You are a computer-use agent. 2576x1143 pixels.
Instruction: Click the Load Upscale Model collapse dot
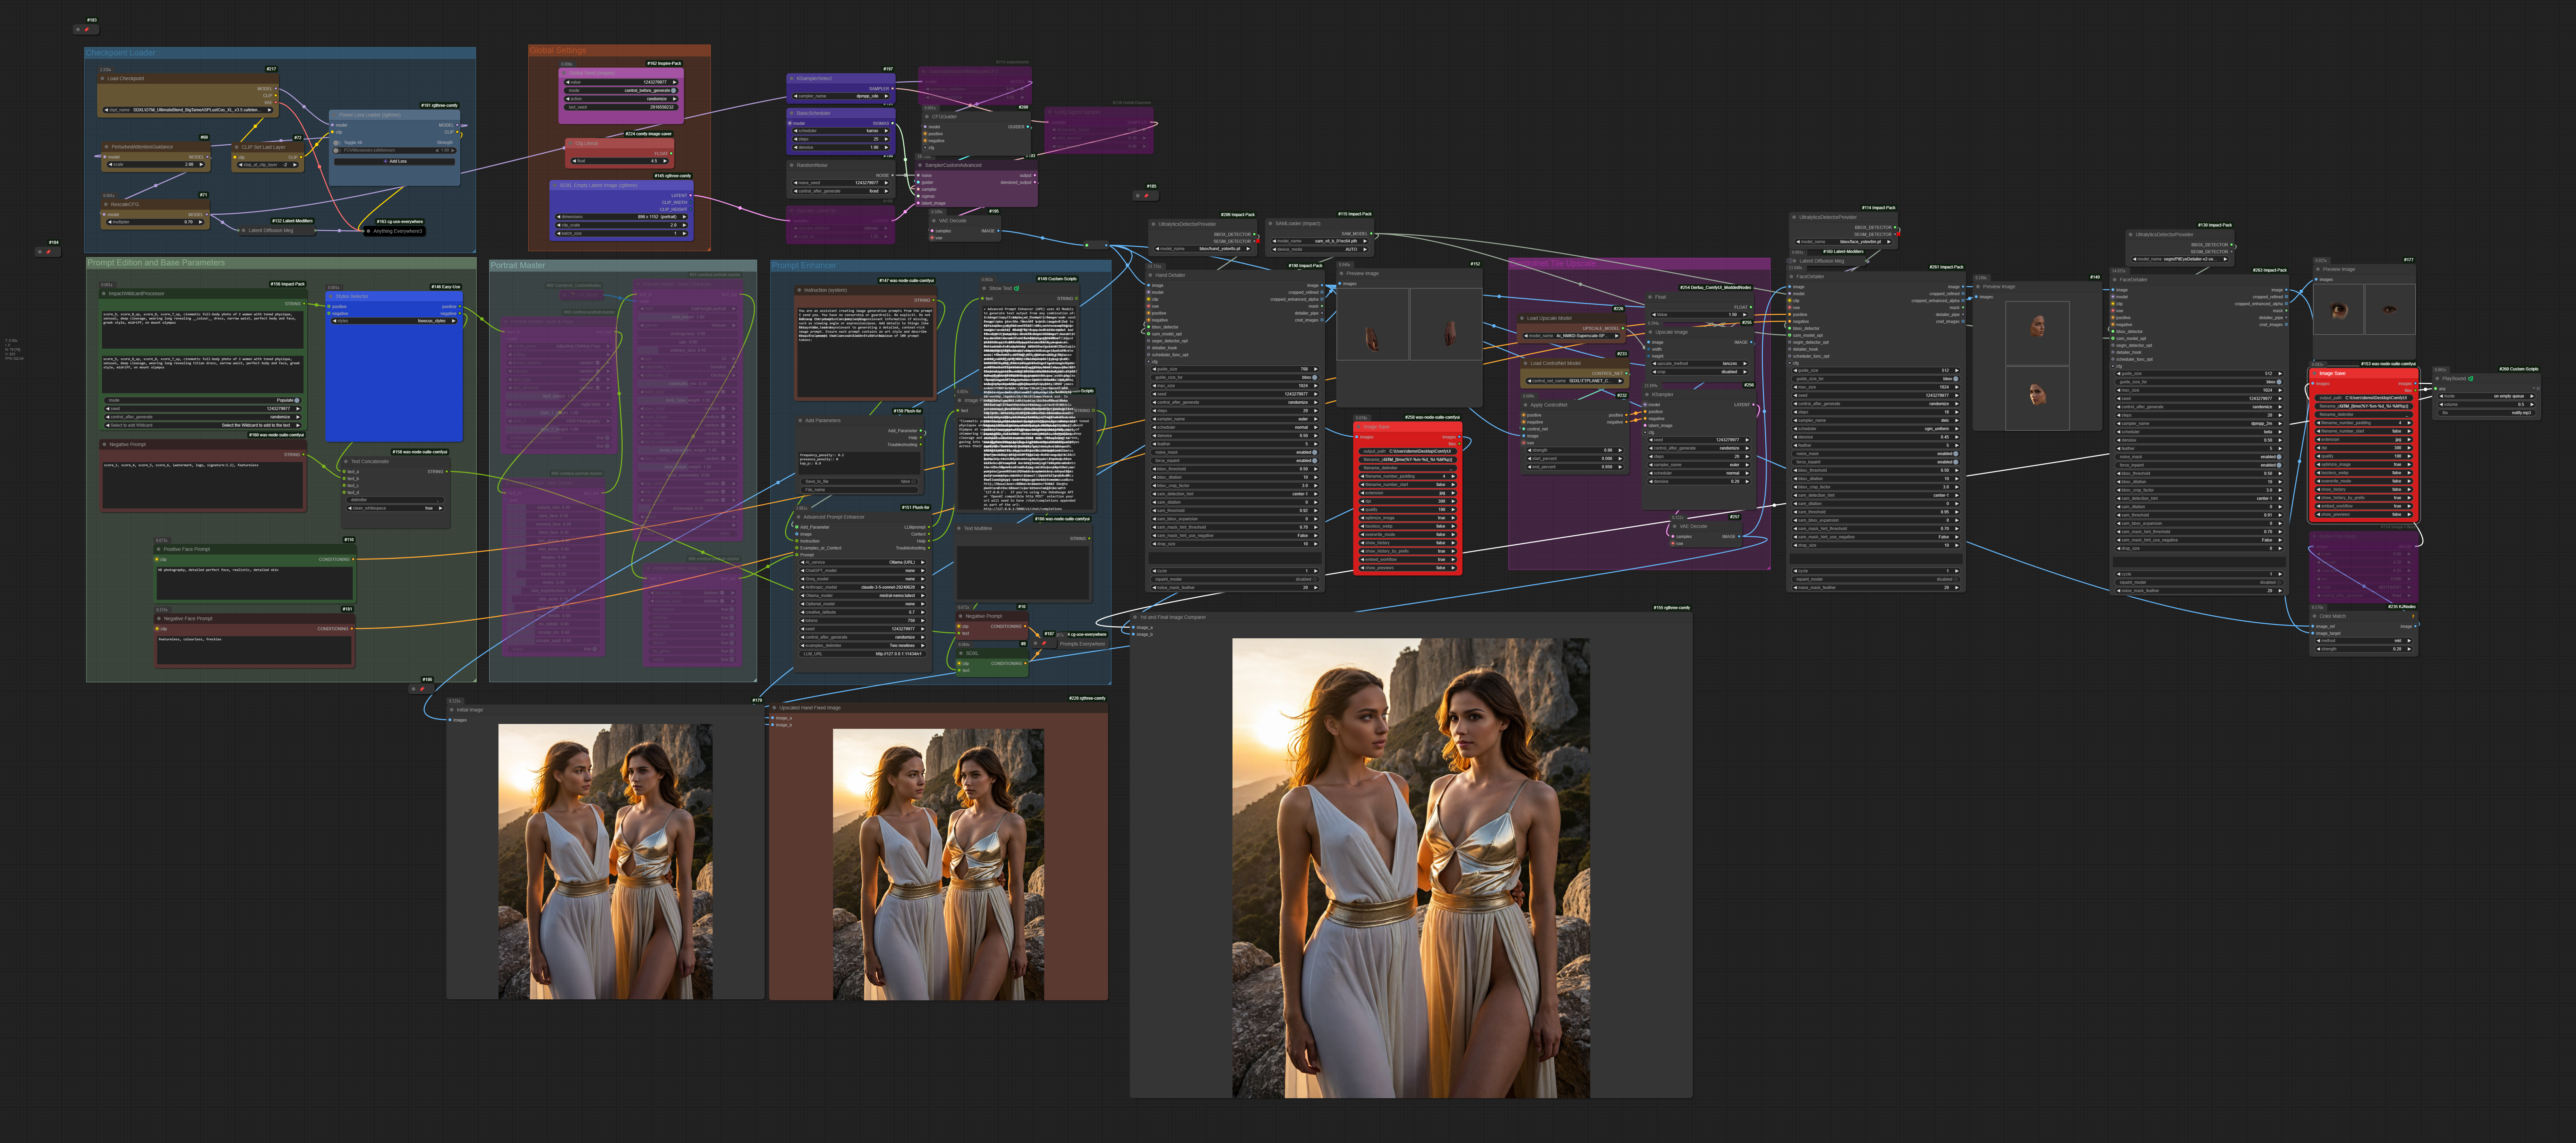click(x=1522, y=318)
